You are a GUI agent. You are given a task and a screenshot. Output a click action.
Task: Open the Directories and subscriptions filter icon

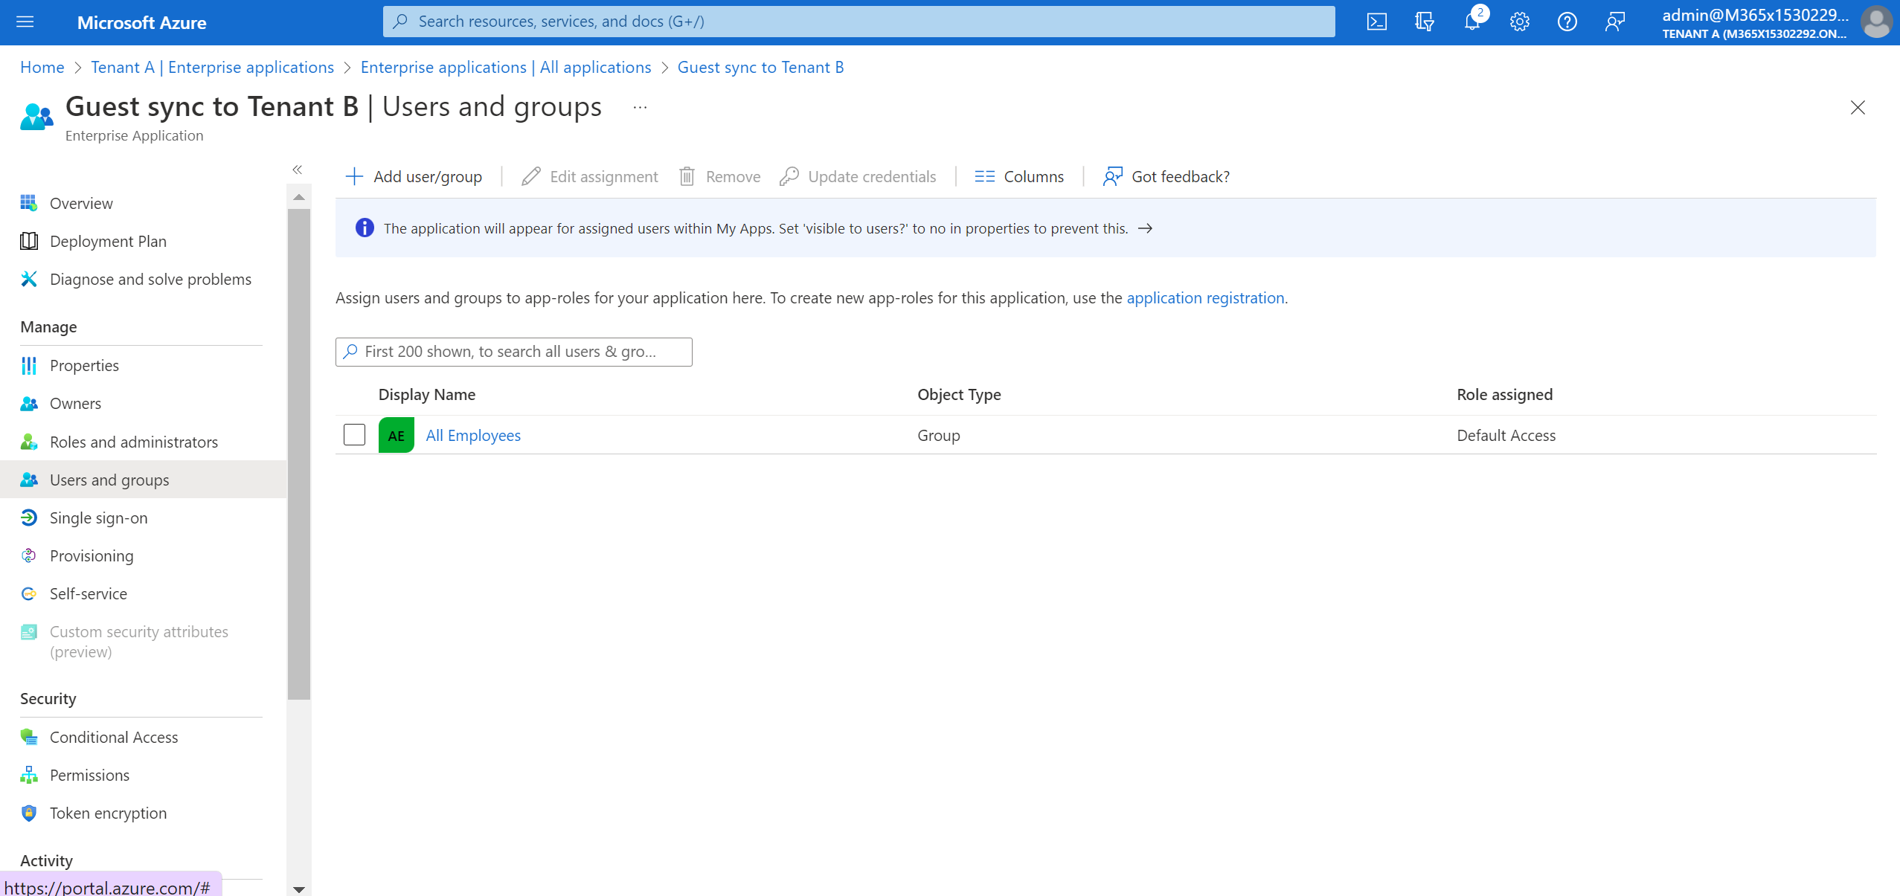click(x=1424, y=22)
